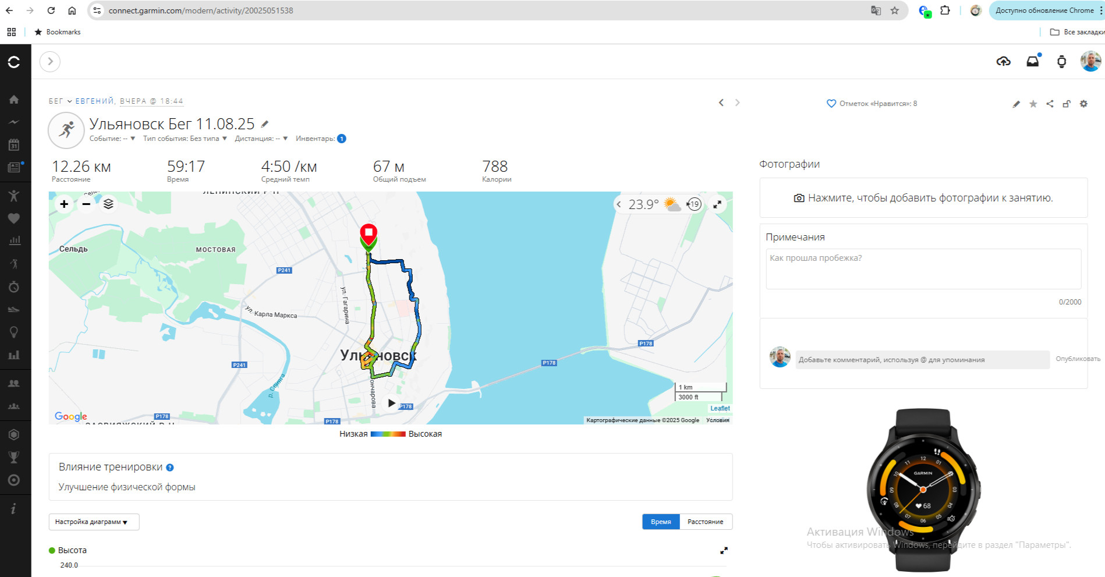This screenshot has width=1105, height=577.
Task: Open browser extensions puzzle icon
Action: (x=945, y=10)
